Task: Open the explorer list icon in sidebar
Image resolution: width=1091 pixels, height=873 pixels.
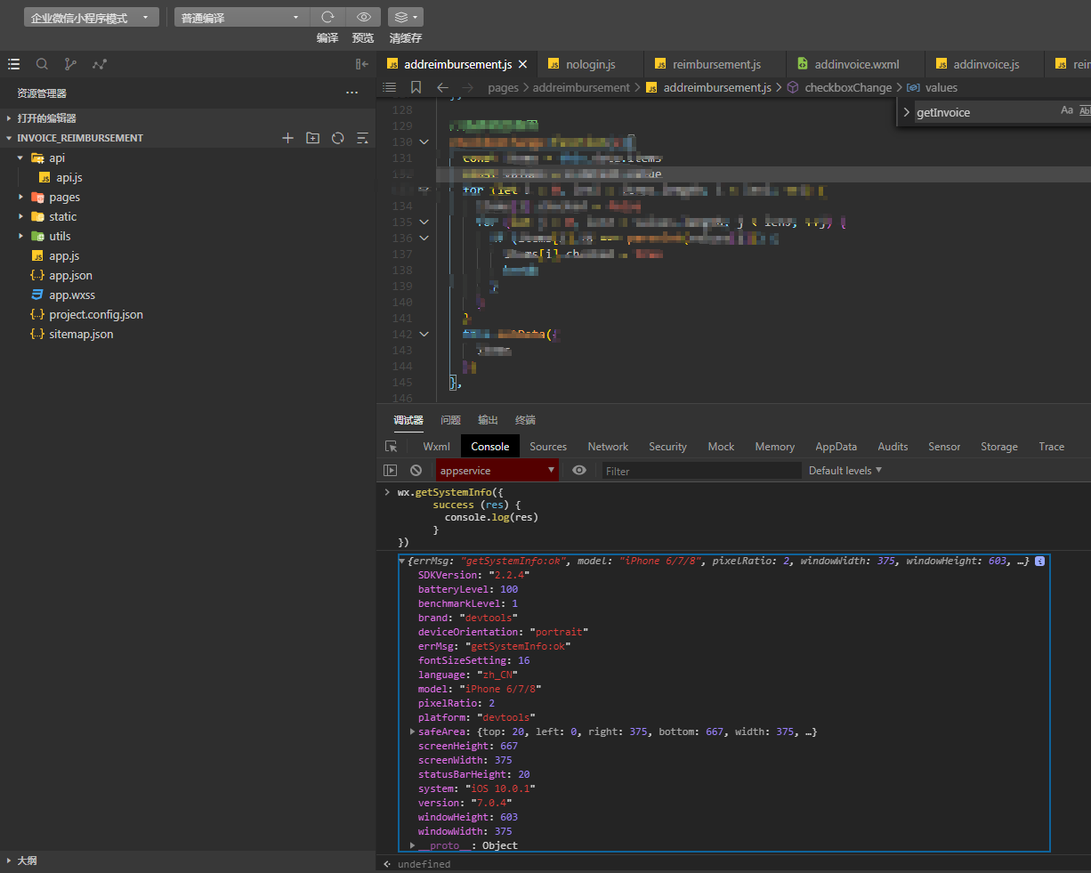Action: click(x=13, y=64)
